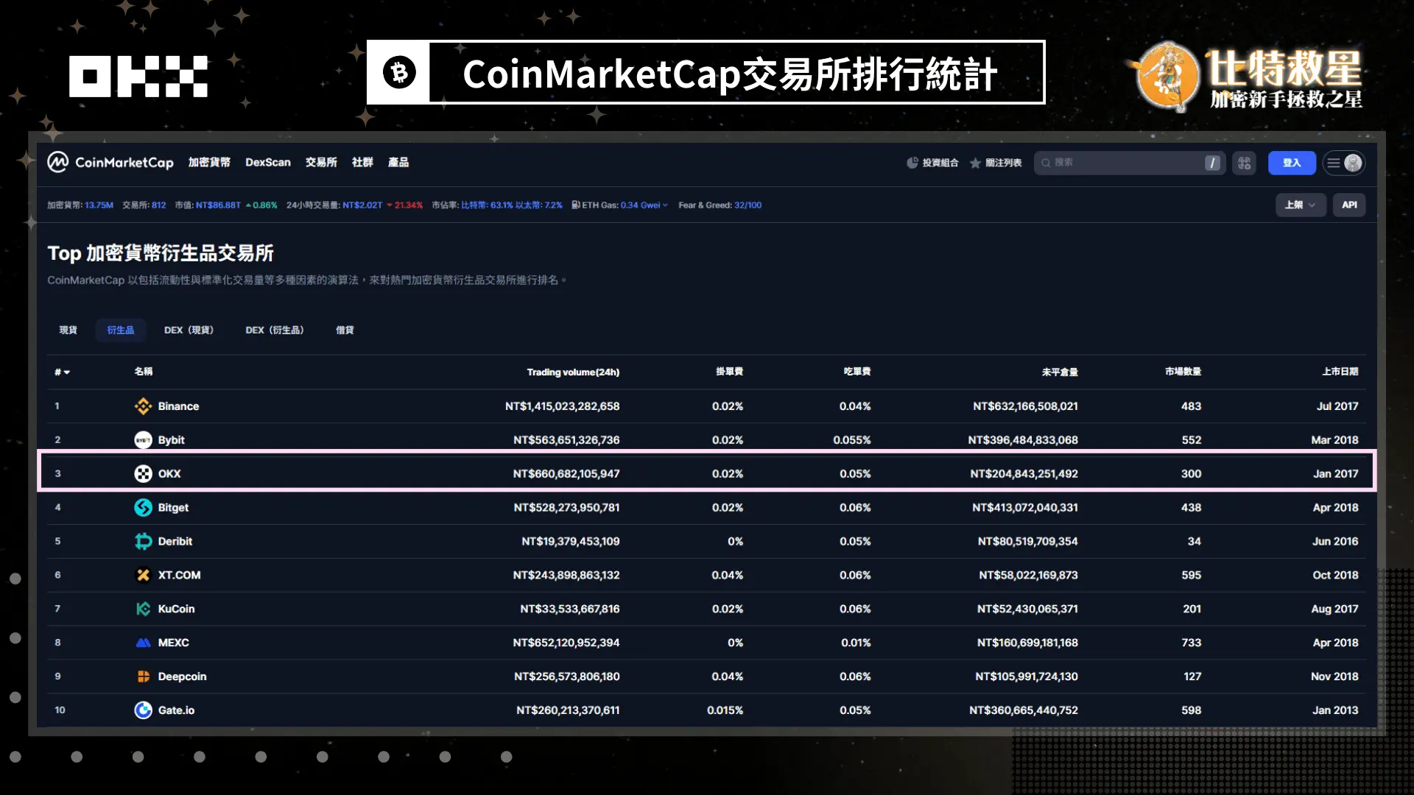Switch to the 現貨 tab
The height and width of the screenshot is (795, 1414).
[68, 330]
